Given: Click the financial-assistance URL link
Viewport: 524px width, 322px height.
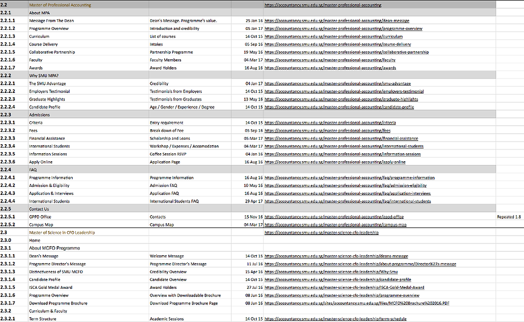Looking at the screenshot, I should (341, 138).
